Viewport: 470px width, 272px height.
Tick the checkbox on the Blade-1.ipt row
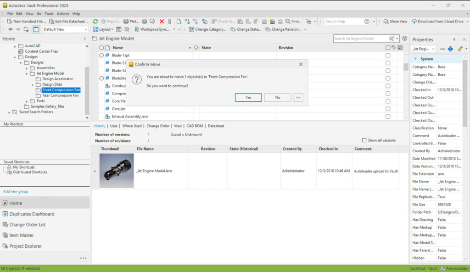click(x=388, y=56)
